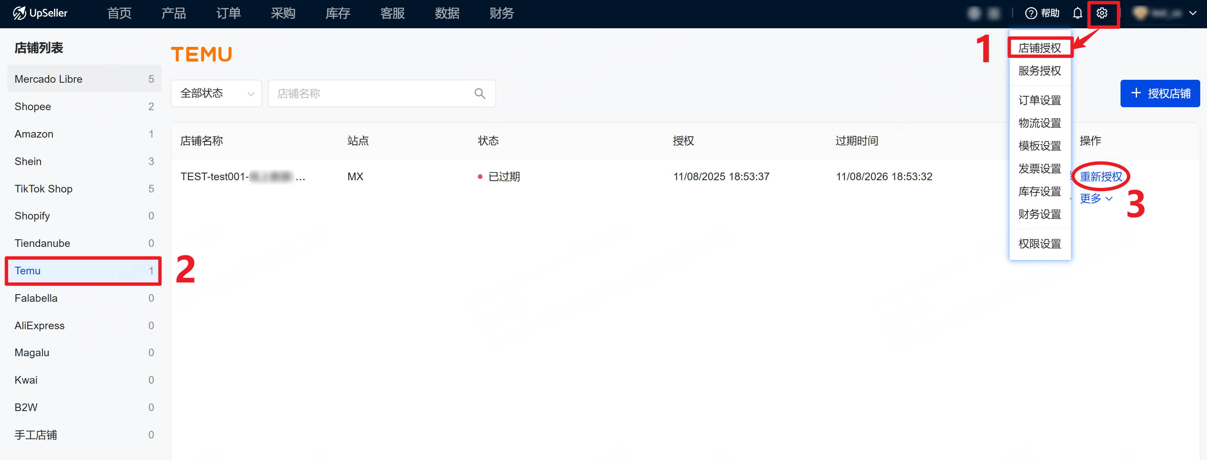Click the 状态 column header
The height and width of the screenshot is (460, 1207).
[488, 141]
